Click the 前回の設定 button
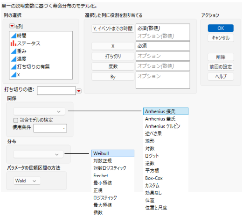Viewport: 243px width, 217px height. point(221,67)
